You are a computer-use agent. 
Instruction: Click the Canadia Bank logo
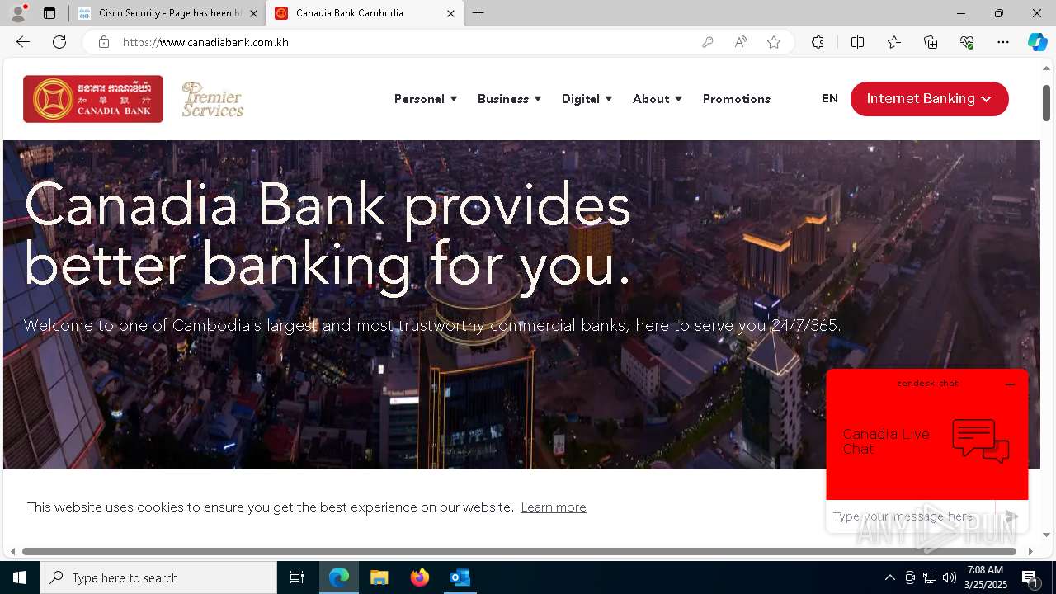coord(93,99)
